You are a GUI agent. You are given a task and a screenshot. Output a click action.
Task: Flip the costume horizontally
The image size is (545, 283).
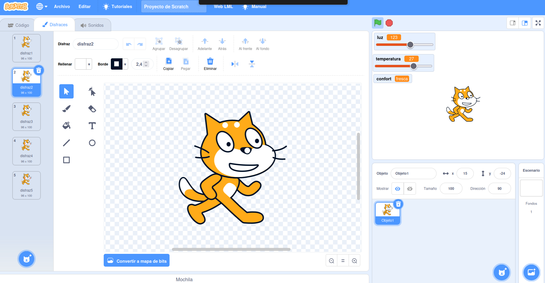[x=235, y=64]
